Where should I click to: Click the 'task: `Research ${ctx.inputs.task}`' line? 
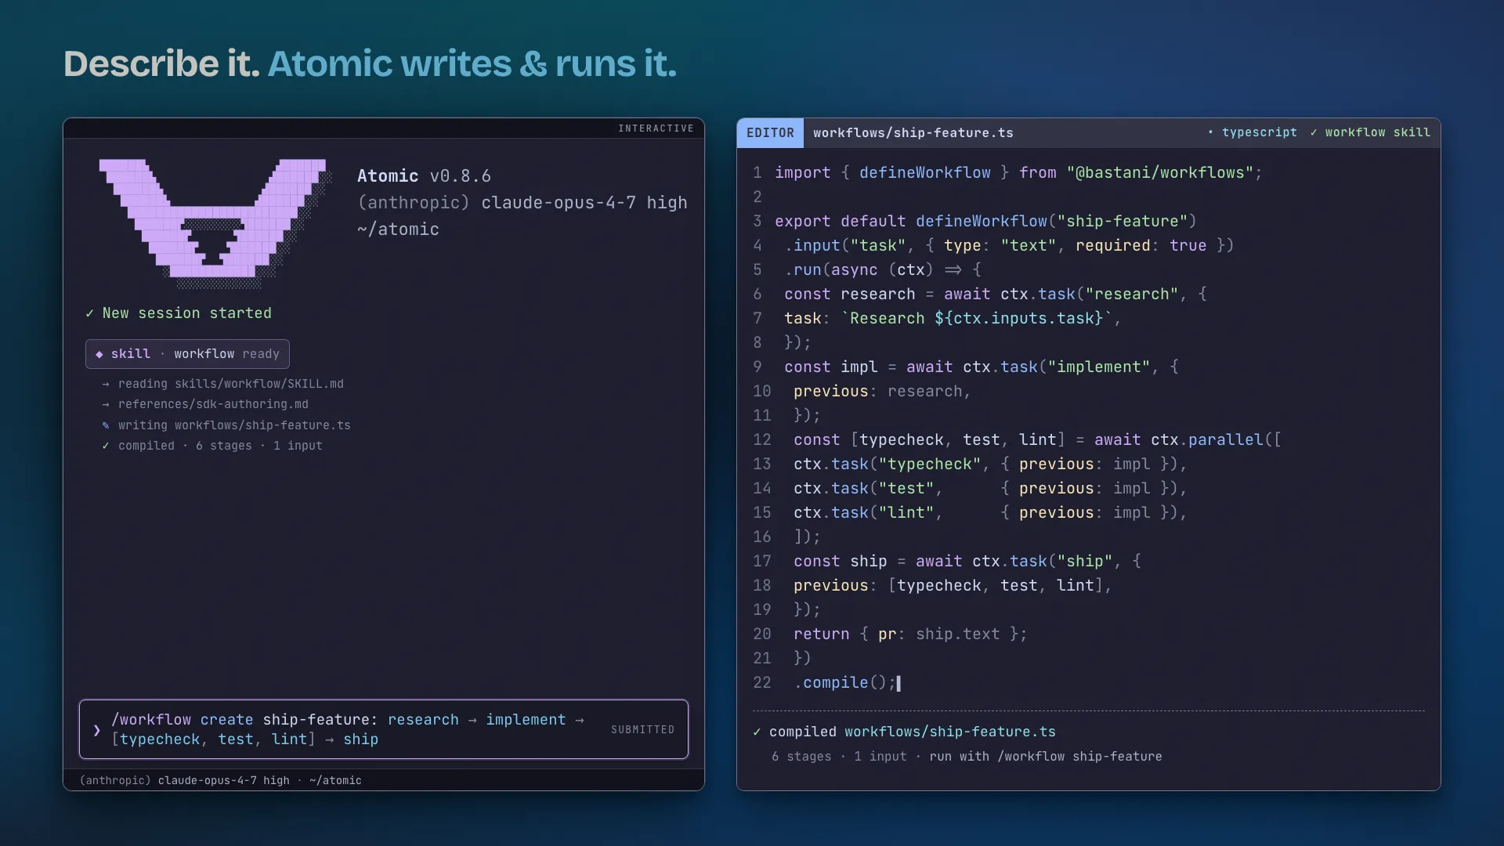(953, 319)
